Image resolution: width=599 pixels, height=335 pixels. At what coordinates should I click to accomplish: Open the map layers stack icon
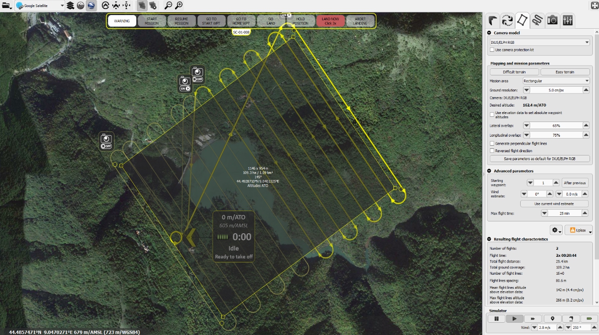click(x=70, y=6)
